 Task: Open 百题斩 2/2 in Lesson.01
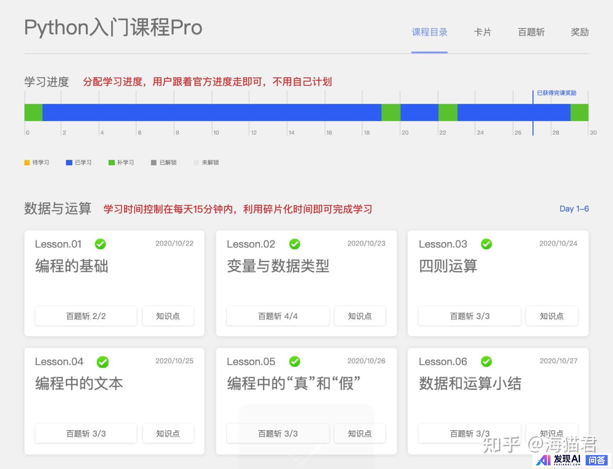tap(86, 316)
